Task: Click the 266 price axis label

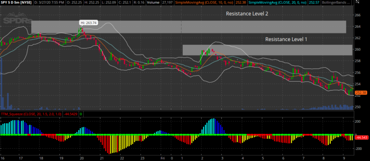Action: [357, 15]
